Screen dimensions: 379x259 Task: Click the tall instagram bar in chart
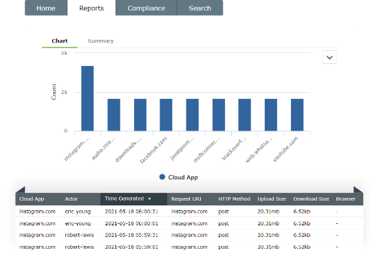tap(87, 98)
